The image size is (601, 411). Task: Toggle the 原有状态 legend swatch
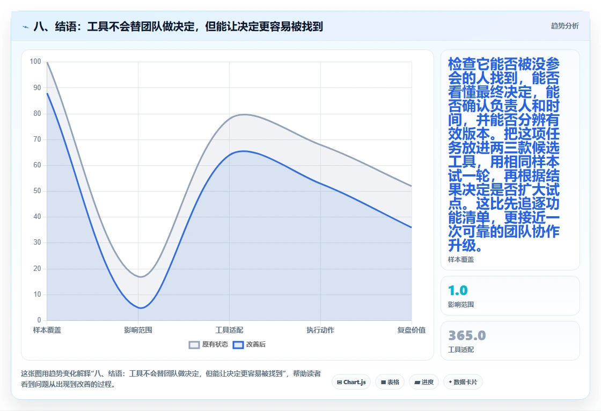(194, 344)
